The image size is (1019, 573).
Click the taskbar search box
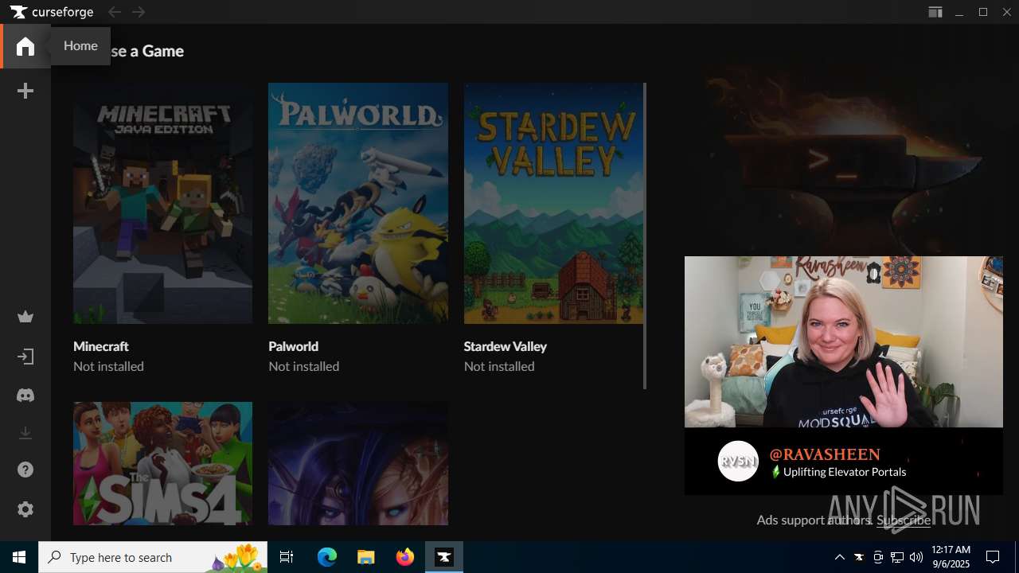(154, 557)
